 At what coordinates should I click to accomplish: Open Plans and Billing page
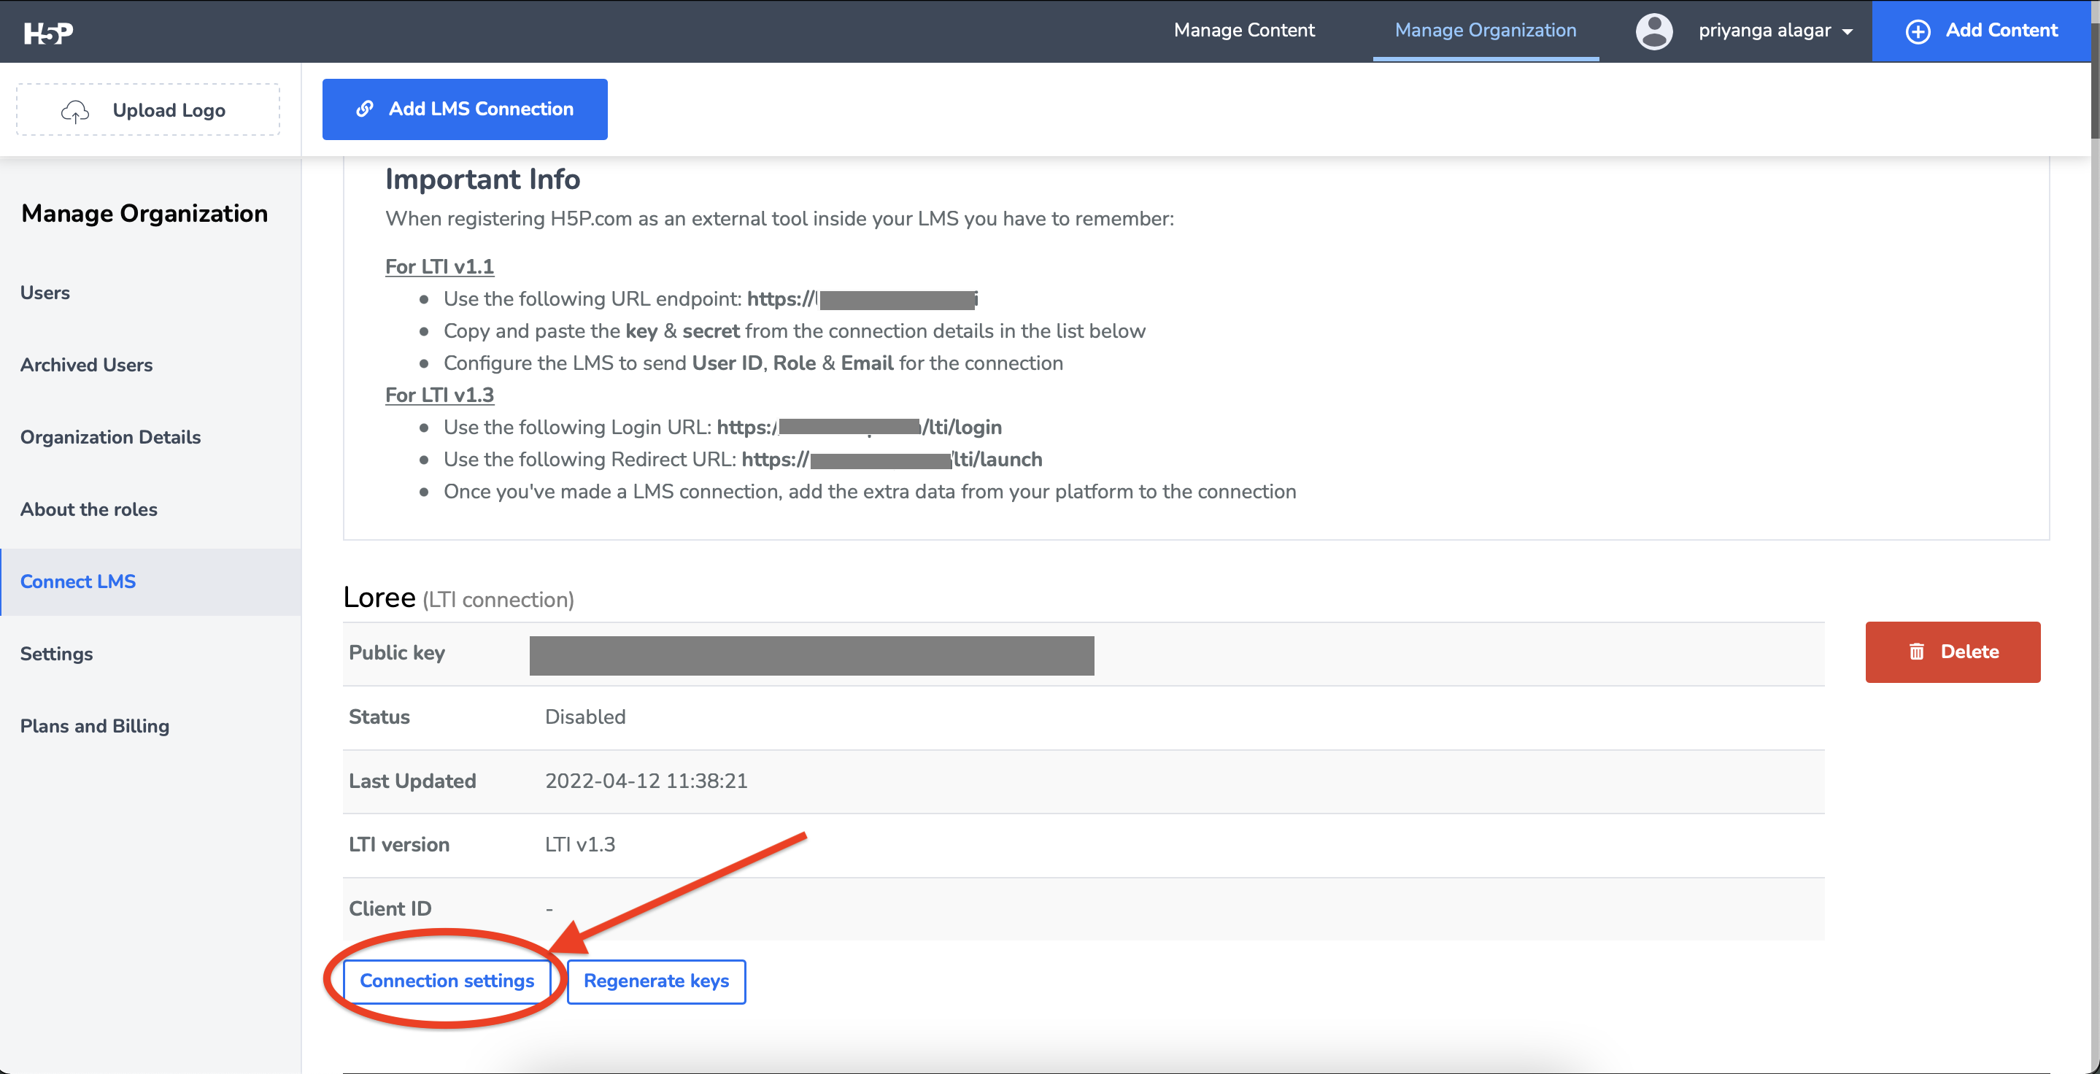click(x=95, y=726)
